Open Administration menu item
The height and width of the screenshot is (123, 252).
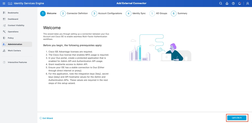click(x=17, y=44)
